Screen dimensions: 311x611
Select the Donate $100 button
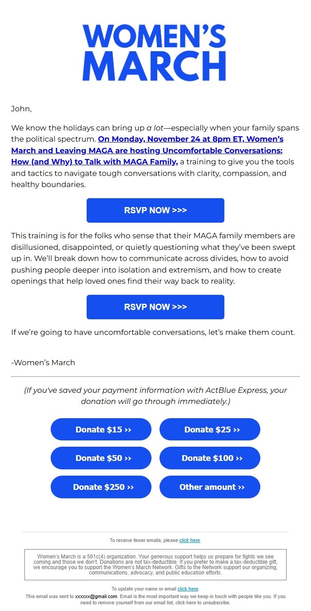[210, 458]
